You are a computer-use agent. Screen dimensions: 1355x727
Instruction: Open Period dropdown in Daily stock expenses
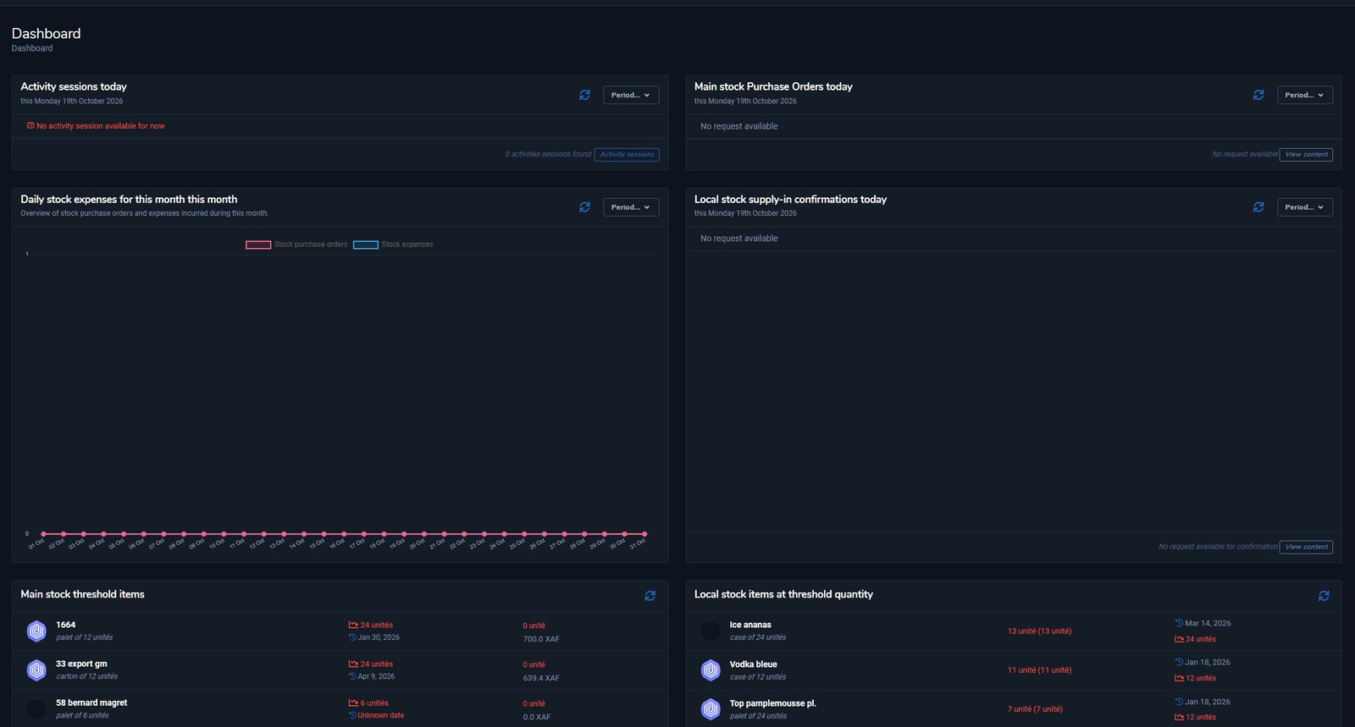(631, 207)
